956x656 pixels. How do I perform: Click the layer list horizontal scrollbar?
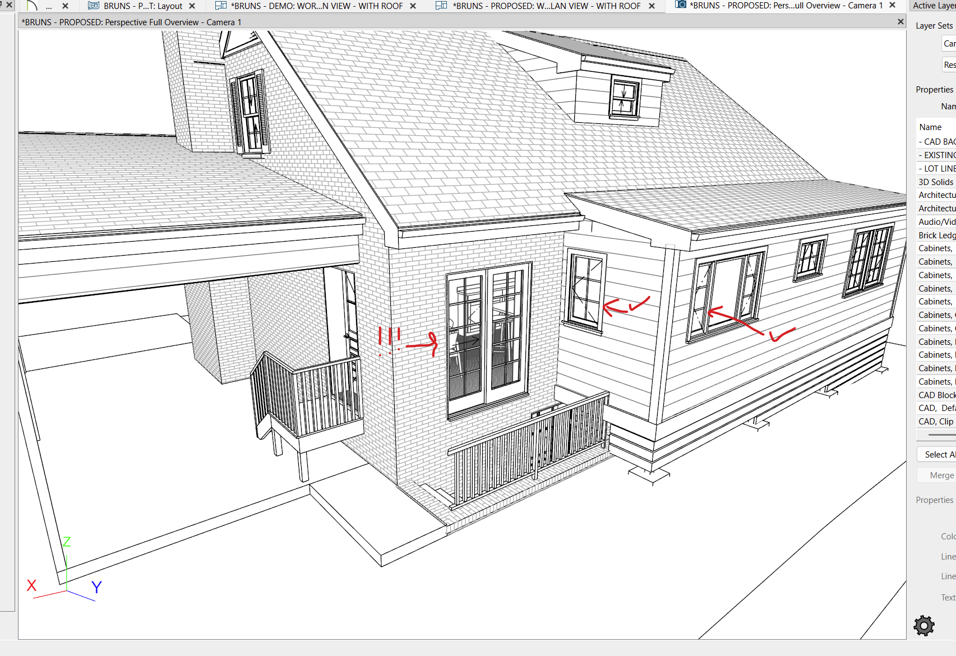941,435
